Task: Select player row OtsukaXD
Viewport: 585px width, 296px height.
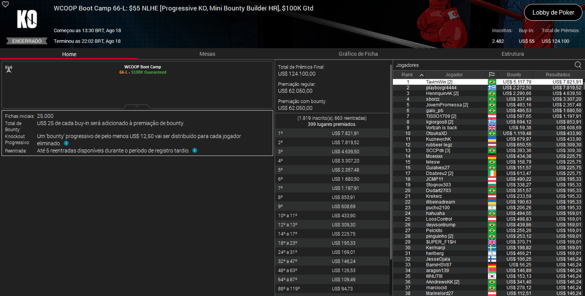Action: click(x=488, y=133)
